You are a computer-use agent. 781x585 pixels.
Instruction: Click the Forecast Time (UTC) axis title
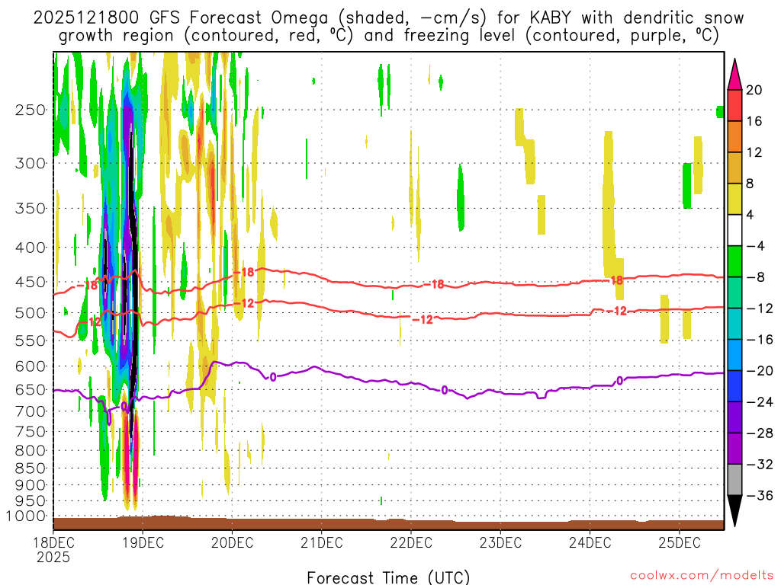pyautogui.click(x=388, y=577)
